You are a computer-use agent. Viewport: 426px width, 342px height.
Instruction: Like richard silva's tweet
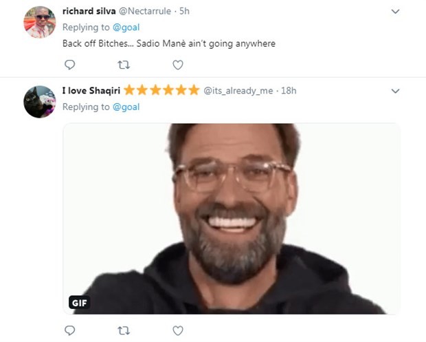[x=178, y=65]
